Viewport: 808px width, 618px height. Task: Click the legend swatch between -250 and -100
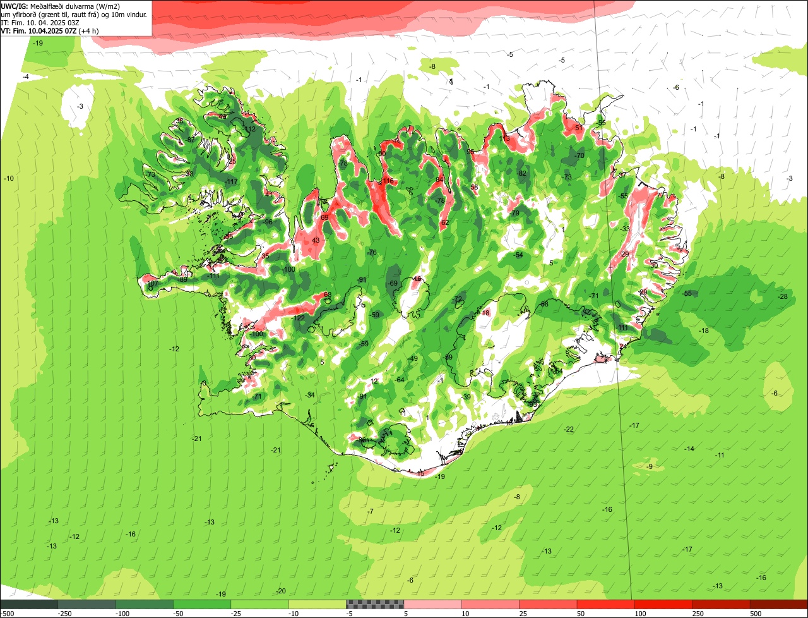86,604
